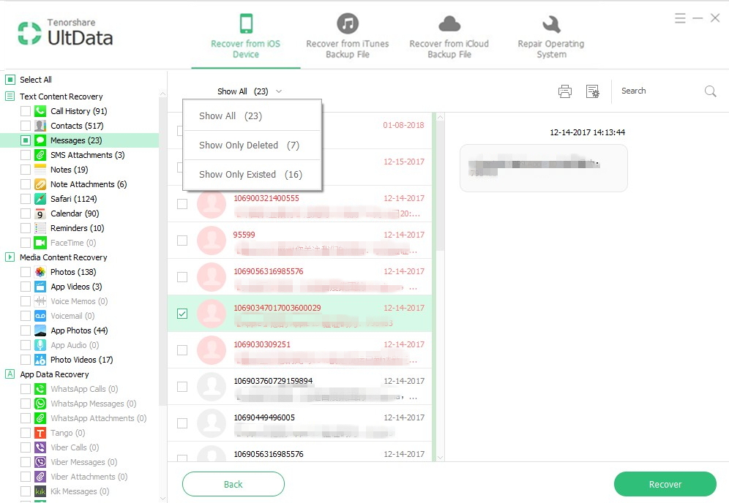The height and width of the screenshot is (503, 729).
Task: Select Notes (19) in sidebar
Action: pos(69,170)
